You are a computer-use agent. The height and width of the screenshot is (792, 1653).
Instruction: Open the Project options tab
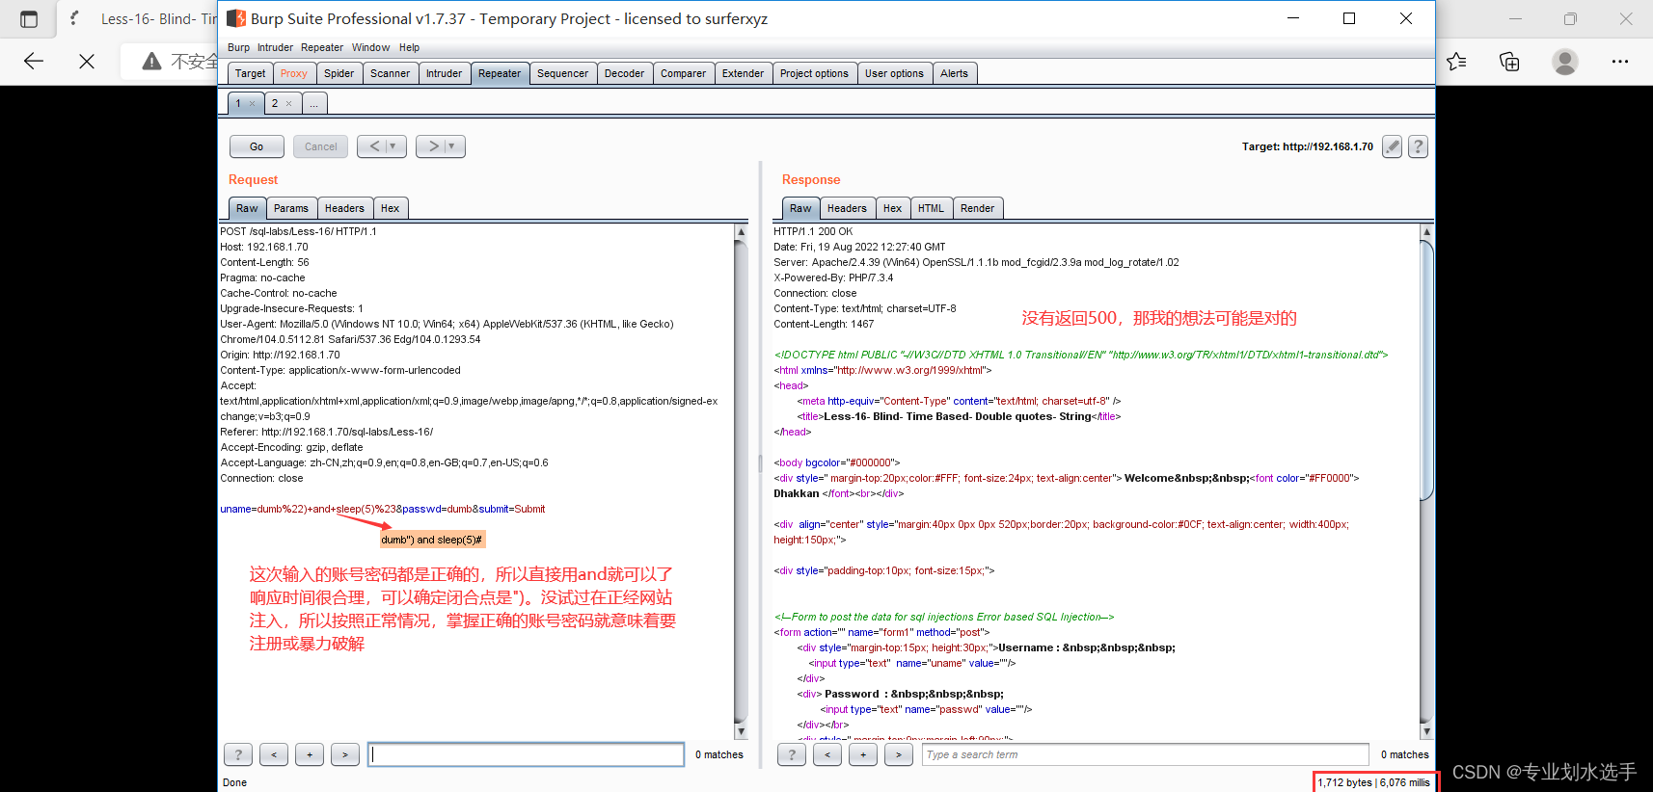point(815,73)
